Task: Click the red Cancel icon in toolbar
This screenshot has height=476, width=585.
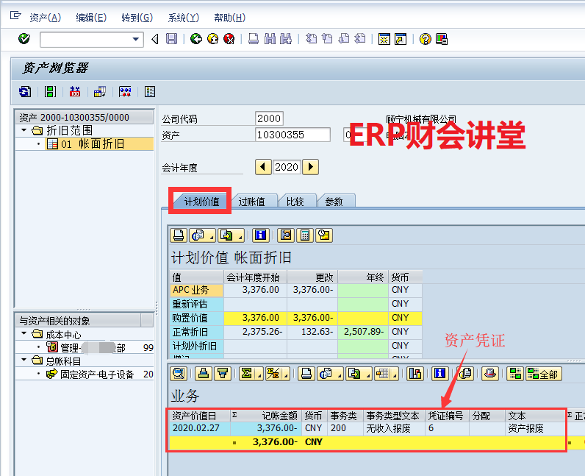Action: click(x=229, y=39)
